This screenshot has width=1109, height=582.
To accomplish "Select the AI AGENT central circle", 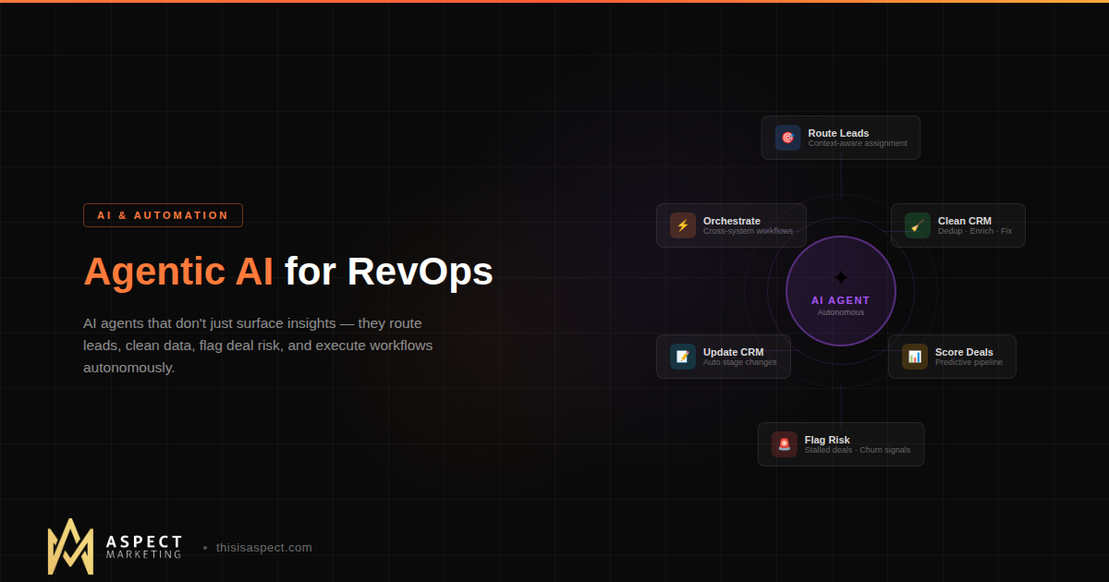I will pos(840,291).
